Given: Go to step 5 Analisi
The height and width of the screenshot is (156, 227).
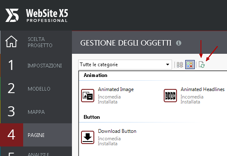Looking at the screenshot, I should click(36, 151).
